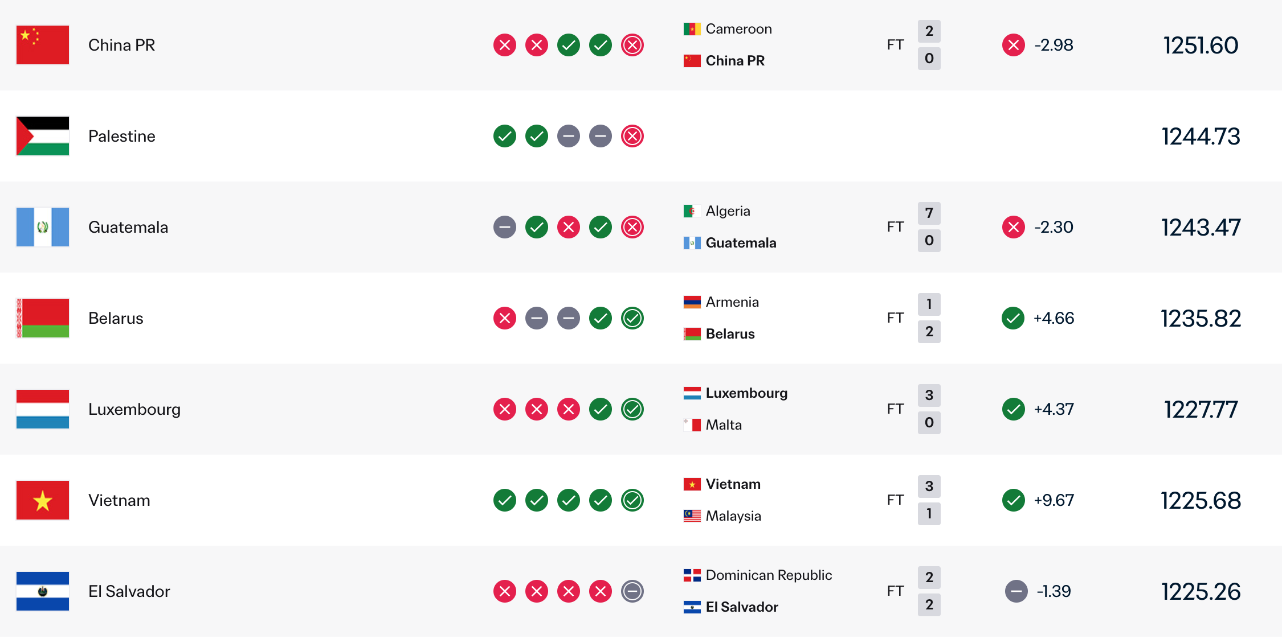Click the Palestine flag icon
The width and height of the screenshot is (1282, 643).
43,136
